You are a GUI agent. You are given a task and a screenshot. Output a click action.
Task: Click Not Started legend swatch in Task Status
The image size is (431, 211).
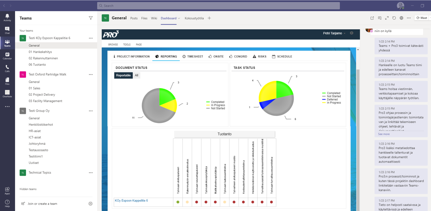click(x=324, y=96)
